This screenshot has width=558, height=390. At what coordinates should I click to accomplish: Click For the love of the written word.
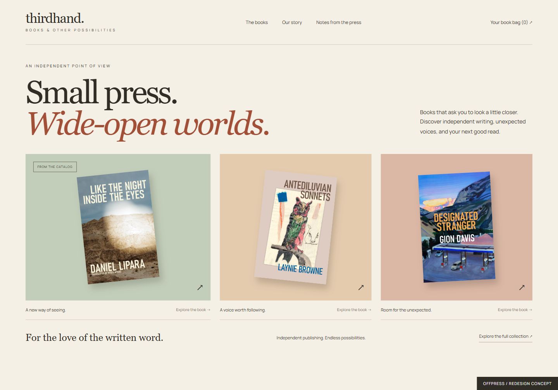(94, 338)
